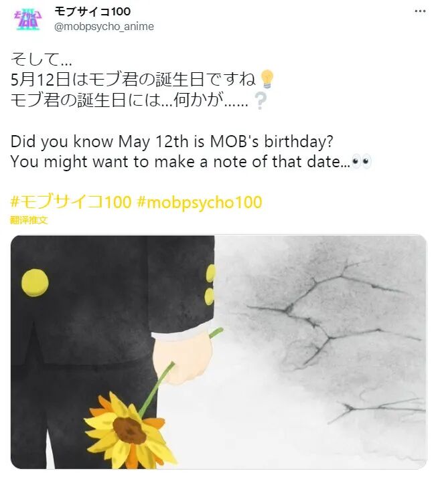Click the light bulb emoji
This screenshot has width=438, height=483.
pyautogui.click(x=267, y=79)
